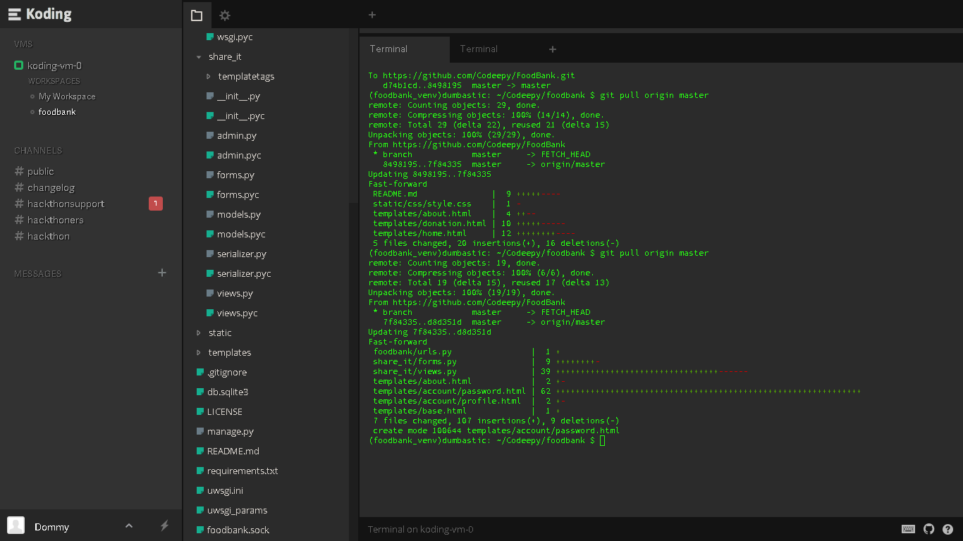
Task: Click the foodbank.sock file icon
Action: [x=200, y=530]
